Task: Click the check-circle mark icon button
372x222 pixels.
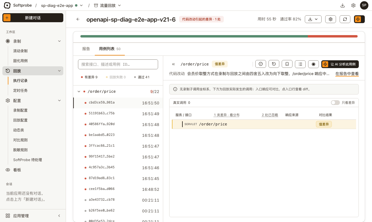Action: tap(261, 64)
